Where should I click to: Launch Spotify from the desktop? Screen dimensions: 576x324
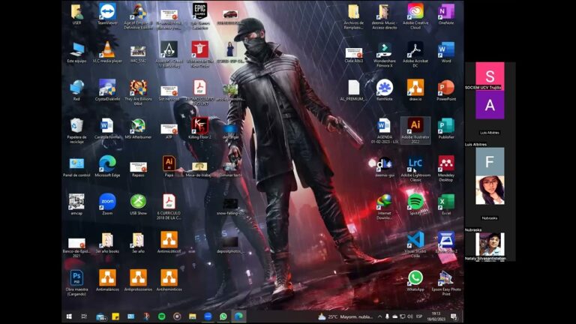click(415, 204)
